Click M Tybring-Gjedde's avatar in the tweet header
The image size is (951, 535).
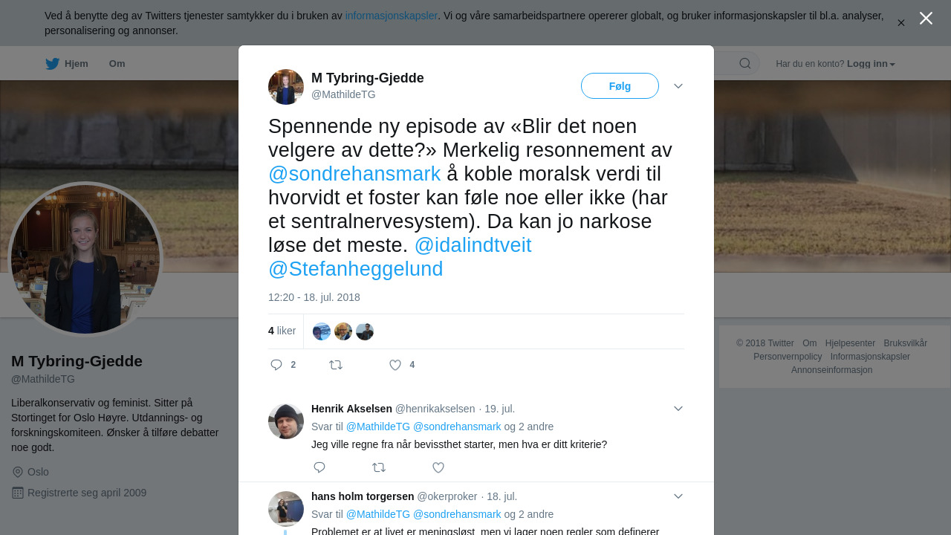tap(286, 87)
